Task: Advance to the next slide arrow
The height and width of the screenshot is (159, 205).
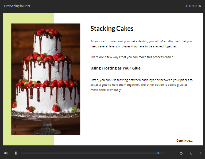Action: coord(201,153)
